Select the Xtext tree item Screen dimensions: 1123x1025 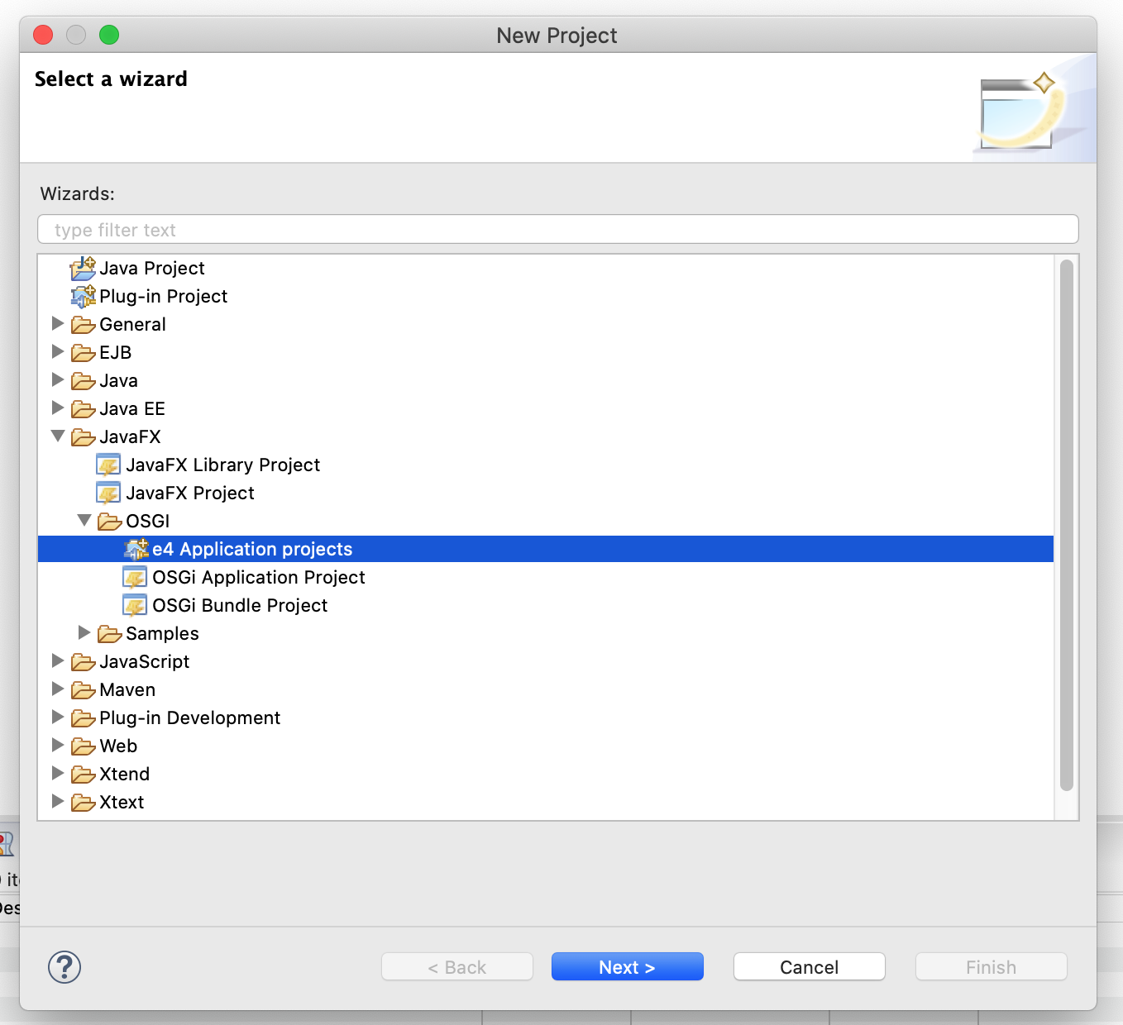[122, 803]
